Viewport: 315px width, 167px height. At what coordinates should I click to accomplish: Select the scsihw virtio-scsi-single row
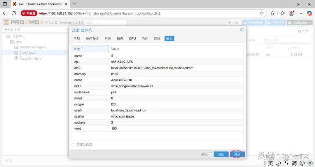[158, 116]
